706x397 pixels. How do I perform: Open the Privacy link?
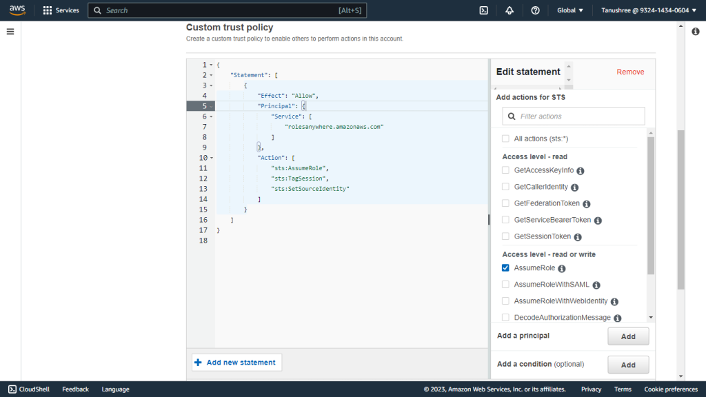591,389
